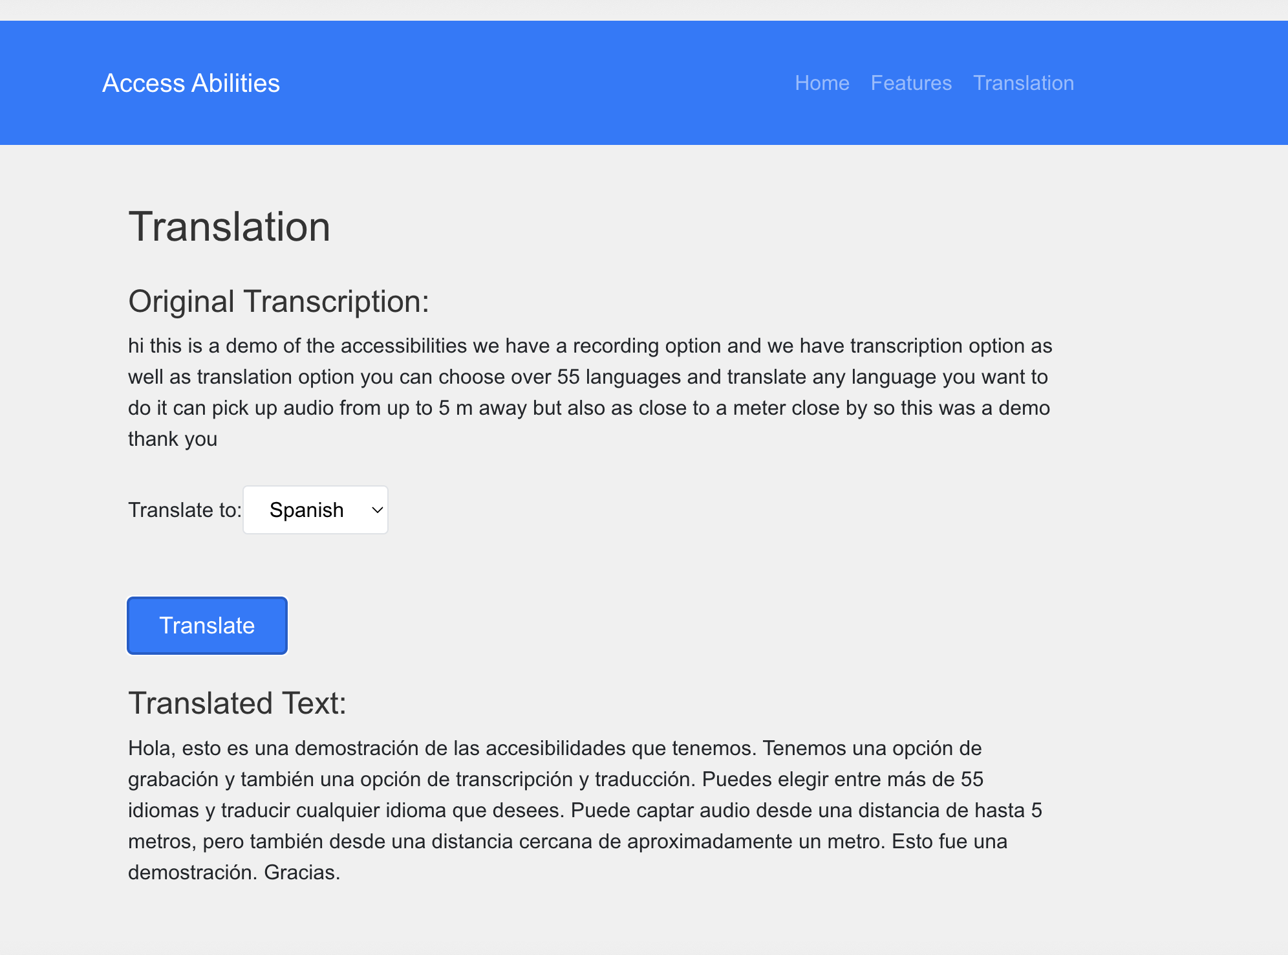Click 'Puede captar audio' in the translation
Image resolution: width=1288 pixels, height=955 pixels.
click(660, 810)
